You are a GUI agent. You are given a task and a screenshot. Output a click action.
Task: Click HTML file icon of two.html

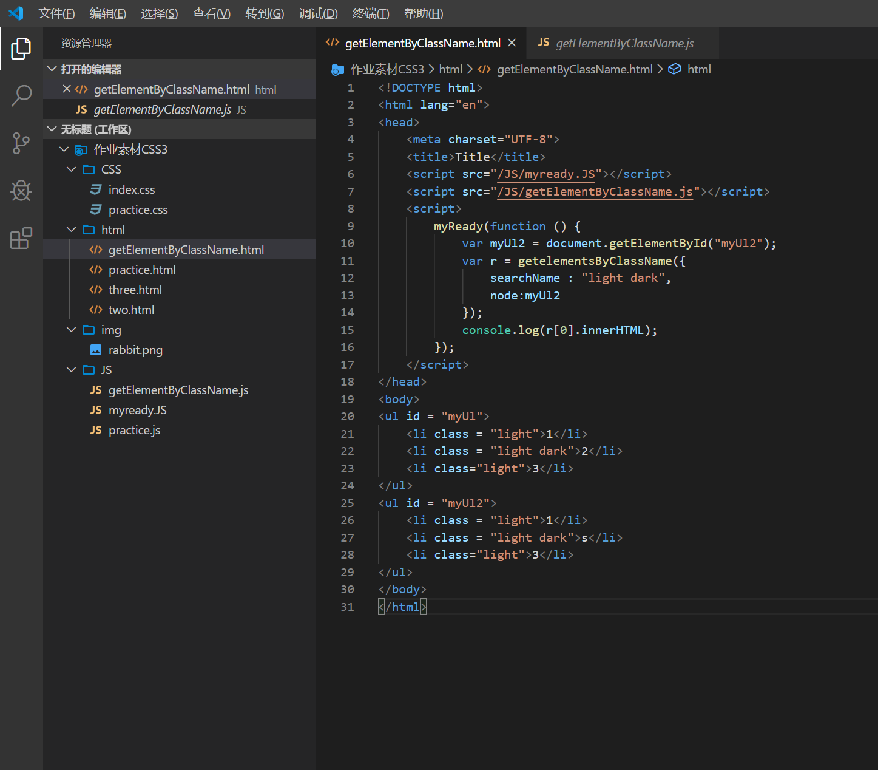(96, 310)
